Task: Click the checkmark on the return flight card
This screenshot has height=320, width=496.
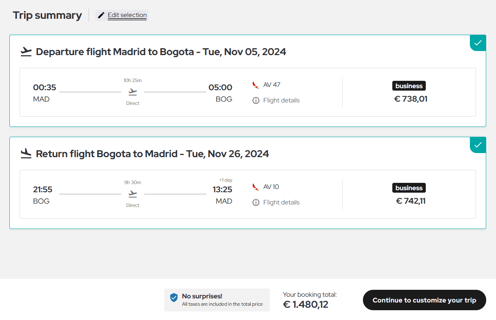Action: coord(478,144)
